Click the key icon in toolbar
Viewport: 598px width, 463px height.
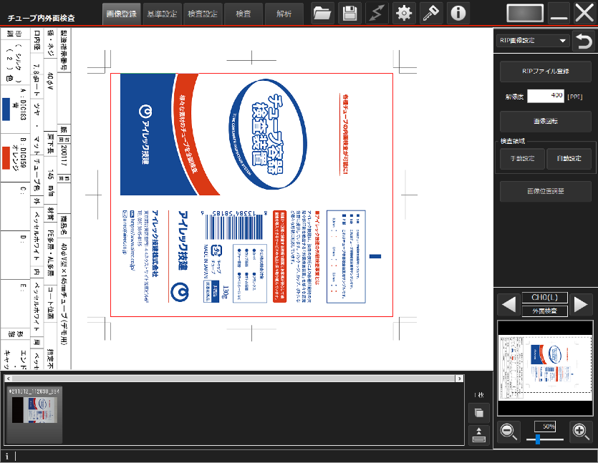[431, 14]
